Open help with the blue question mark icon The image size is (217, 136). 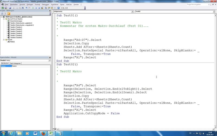coord(58,8)
